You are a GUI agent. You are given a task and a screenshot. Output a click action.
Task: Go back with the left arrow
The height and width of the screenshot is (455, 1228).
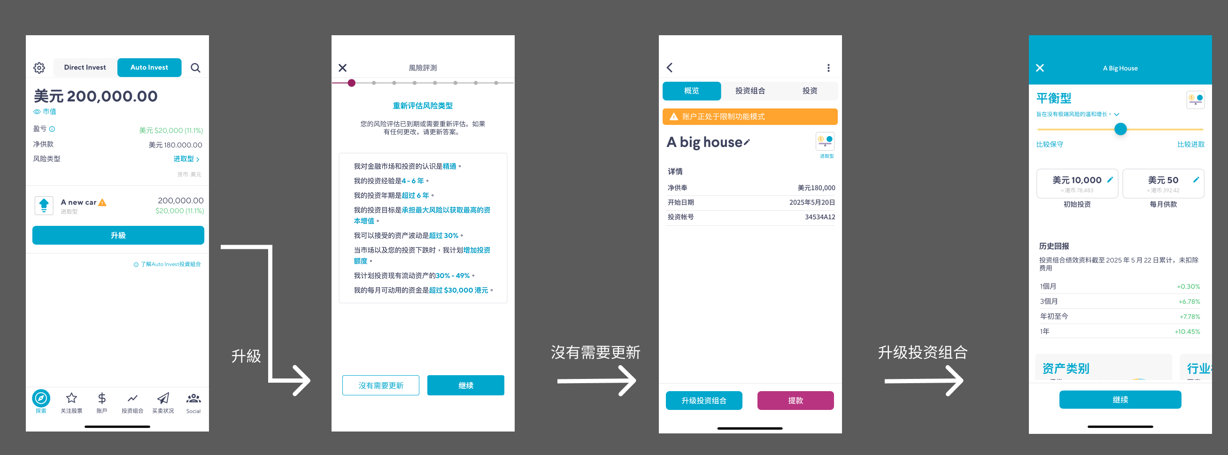(x=670, y=68)
